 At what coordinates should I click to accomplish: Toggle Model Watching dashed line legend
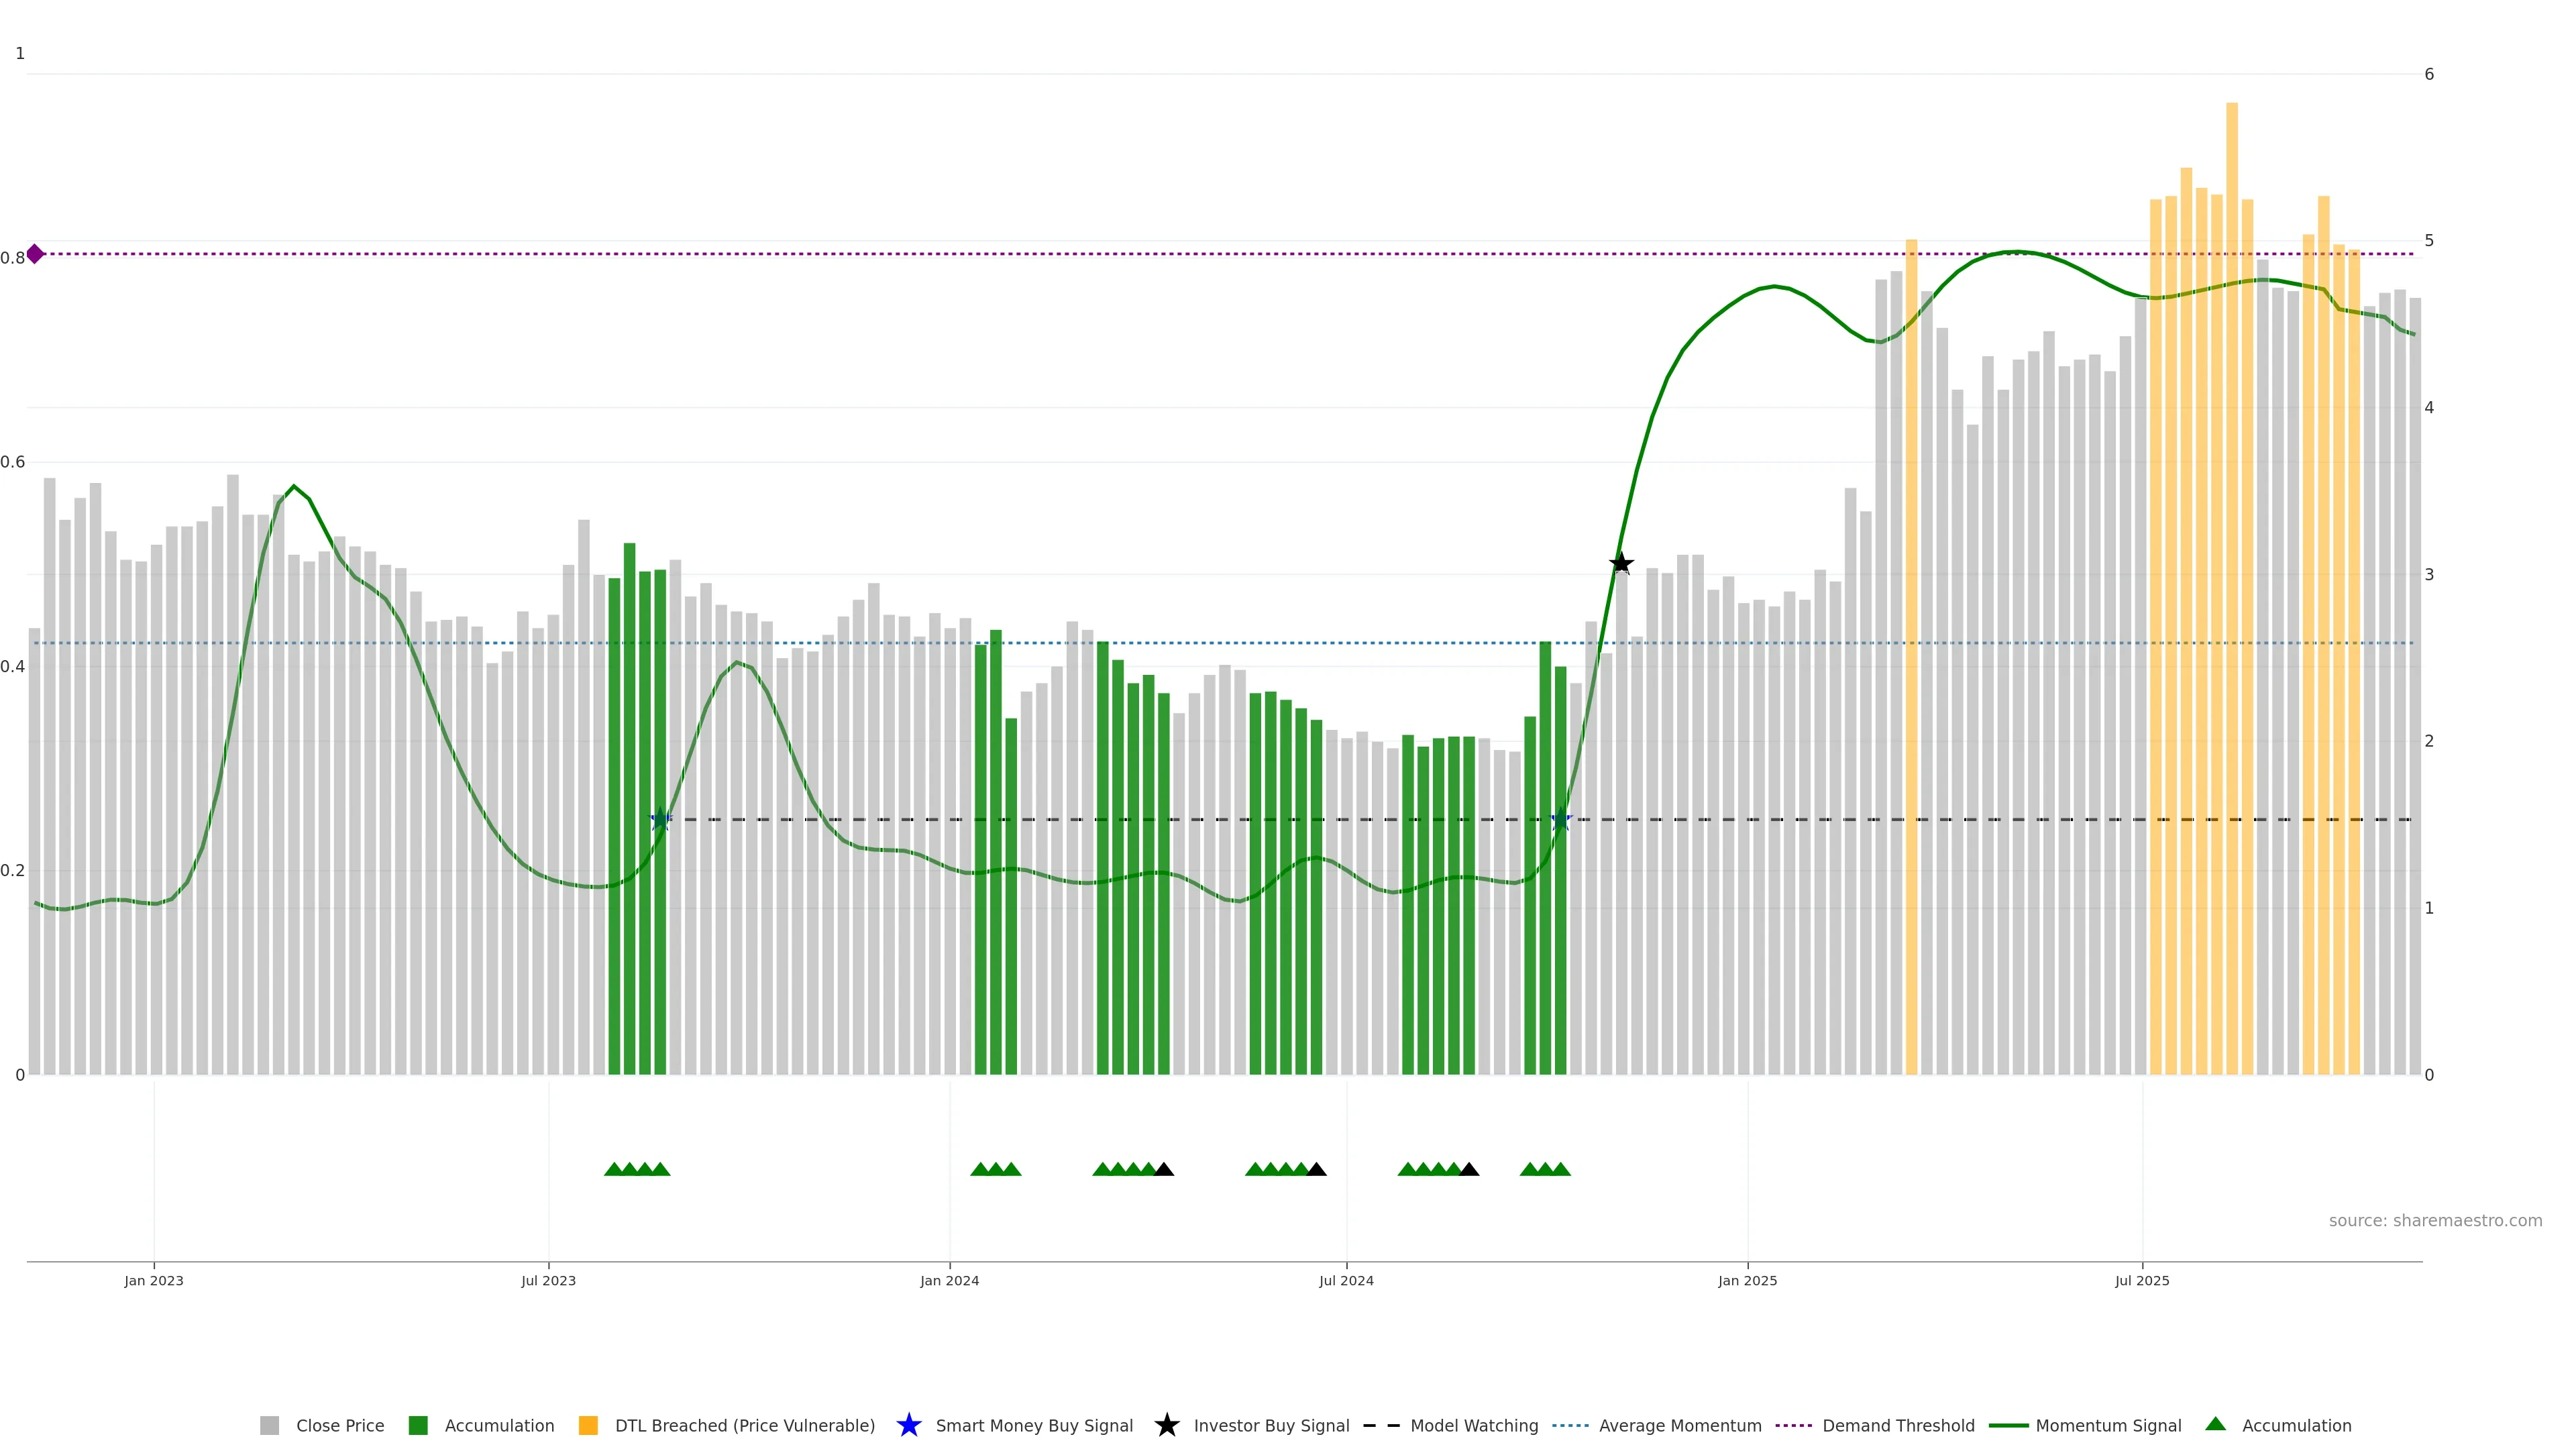1381,1425
